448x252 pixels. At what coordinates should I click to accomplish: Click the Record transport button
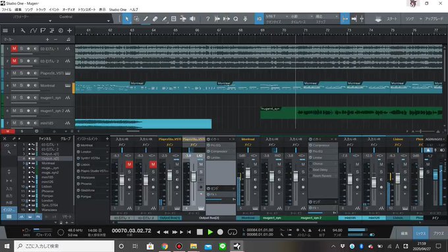click(x=220, y=232)
